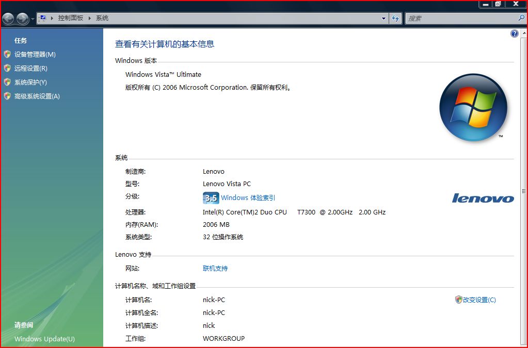Click the refresh button beside address bar
Image resolution: width=528 pixels, height=348 pixels.
pos(395,19)
